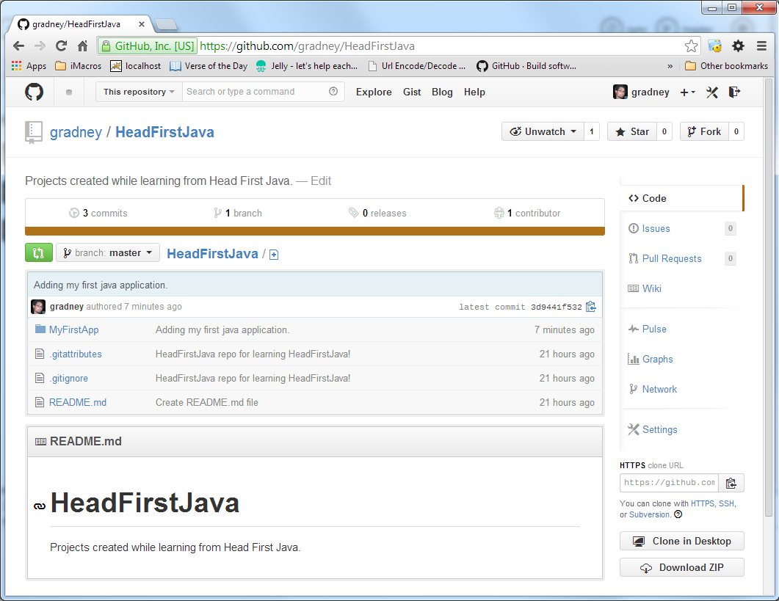The width and height of the screenshot is (779, 601).
Task: Open the Explore menu item
Action: coord(374,92)
